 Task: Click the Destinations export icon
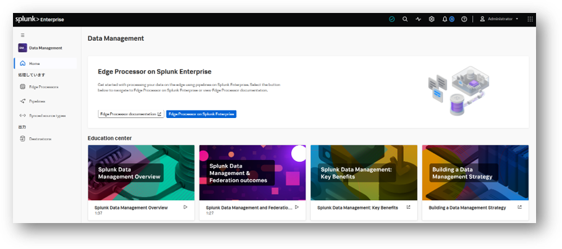tap(23, 138)
